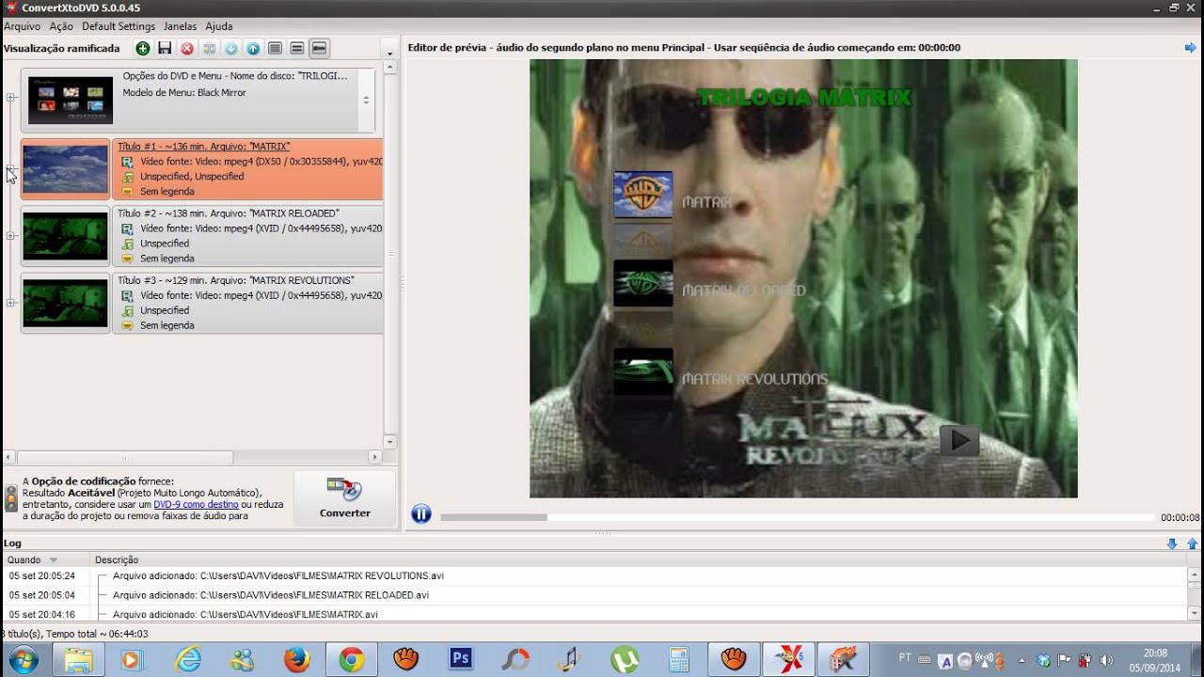The image size is (1204, 677).
Task: Open Firefox from the taskbar
Action: click(296, 659)
